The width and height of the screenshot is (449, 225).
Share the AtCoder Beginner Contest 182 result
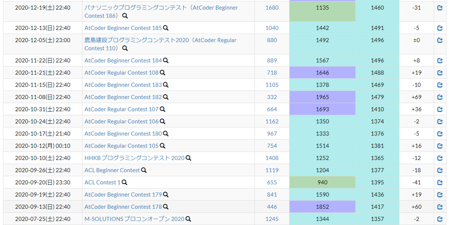coord(440,97)
